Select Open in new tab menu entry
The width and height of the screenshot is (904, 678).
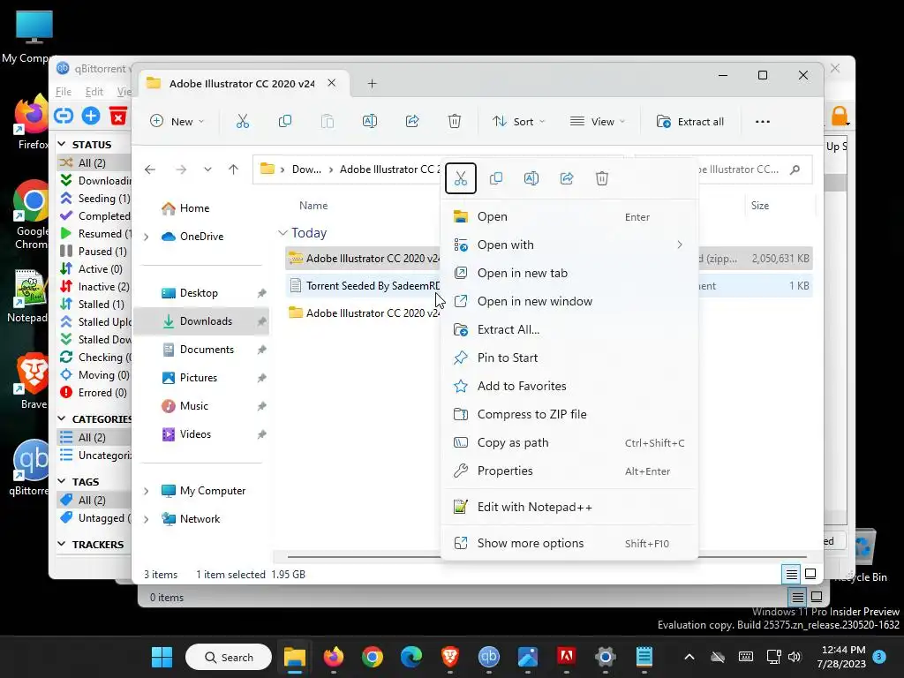coord(569,274)
